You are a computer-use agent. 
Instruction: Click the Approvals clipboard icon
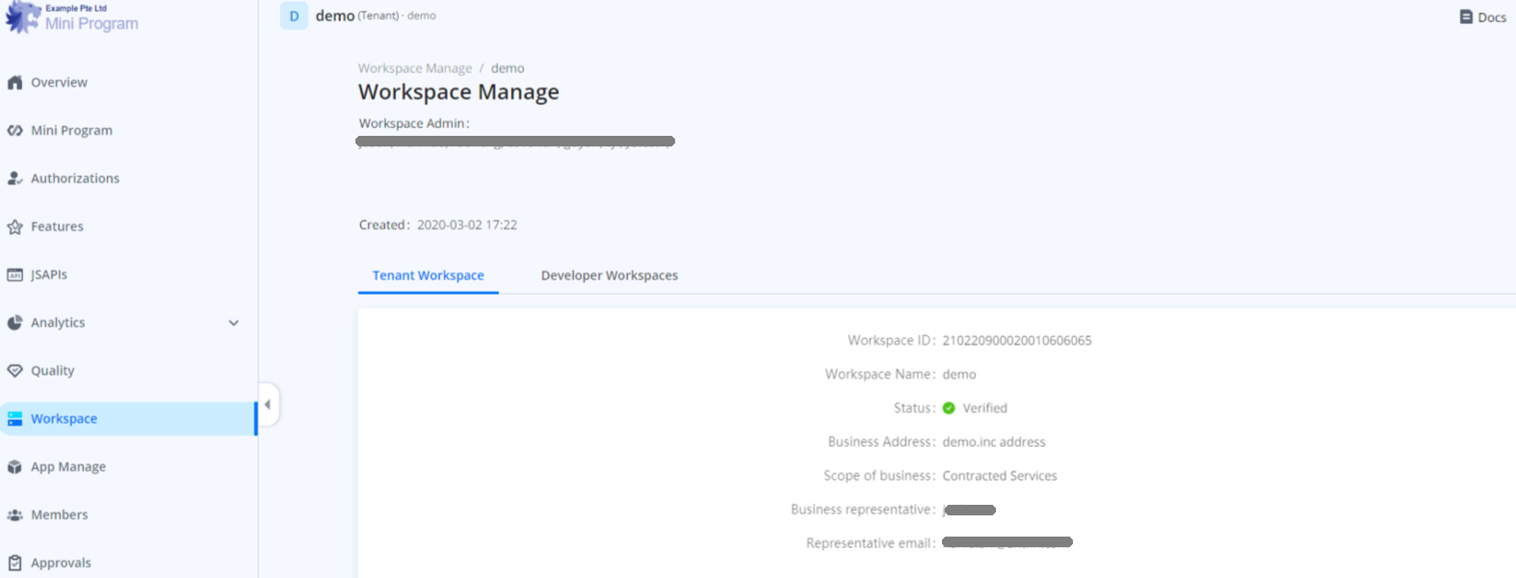pos(14,563)
